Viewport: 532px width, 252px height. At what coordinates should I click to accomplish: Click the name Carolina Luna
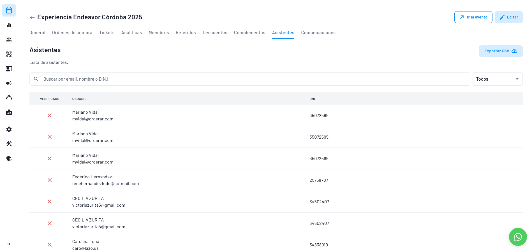pyautogui.click(x=85, y=242)
